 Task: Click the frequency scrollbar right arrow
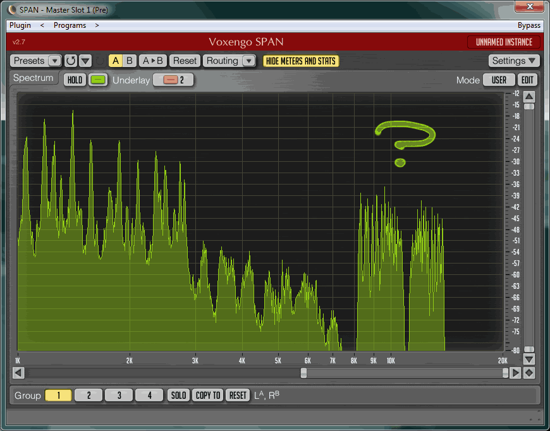point(515,373)
